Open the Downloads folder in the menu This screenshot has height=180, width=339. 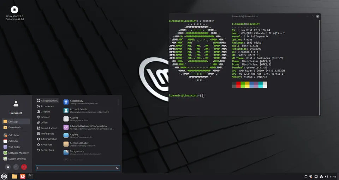pos(16,128)
